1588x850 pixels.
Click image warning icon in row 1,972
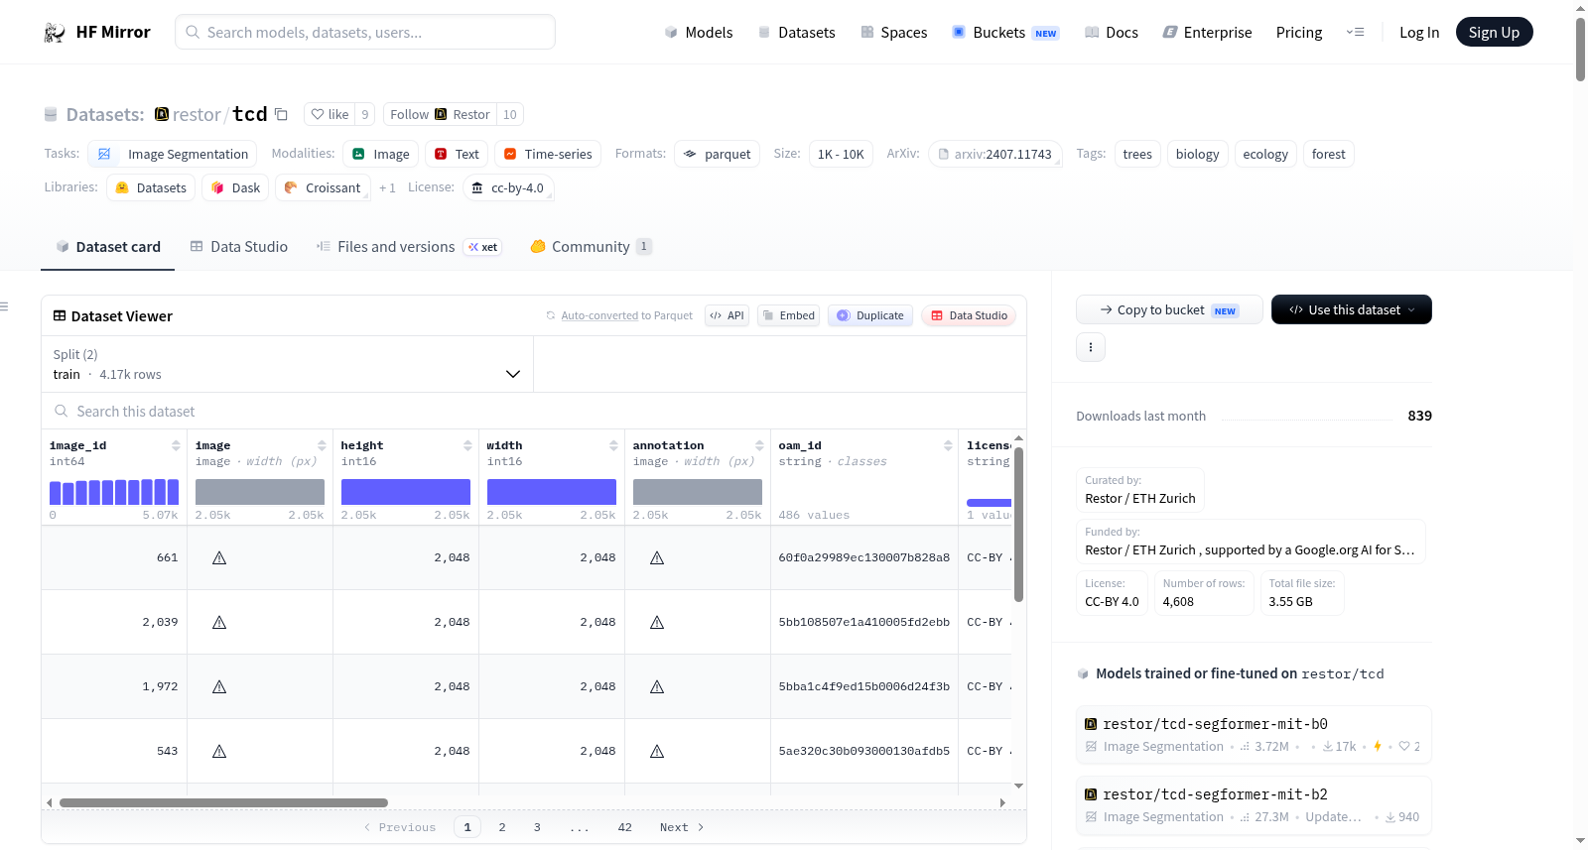(x=219, y=686)
